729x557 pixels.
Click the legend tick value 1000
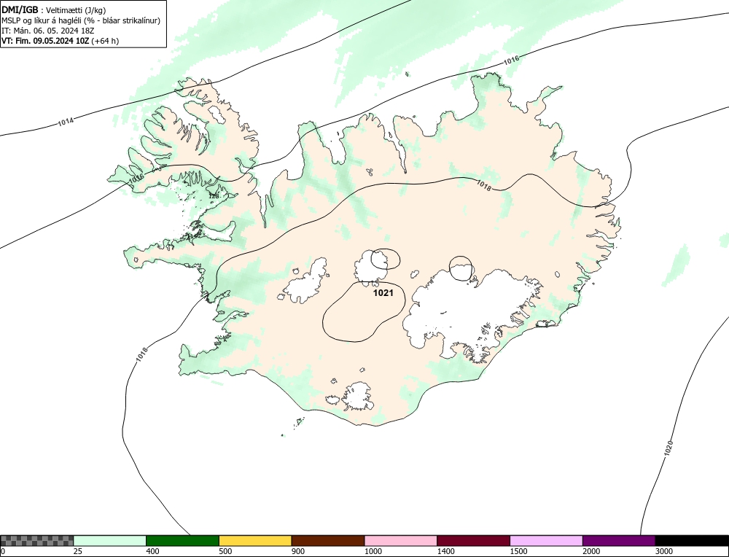pos(373,551)
